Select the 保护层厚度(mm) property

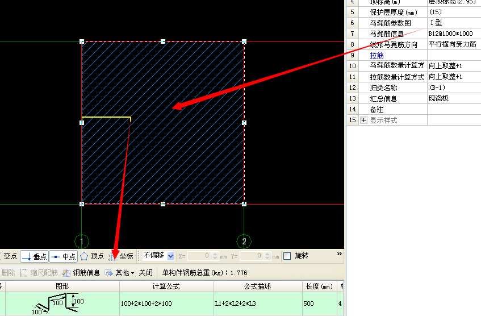click(x=394, y=13)
